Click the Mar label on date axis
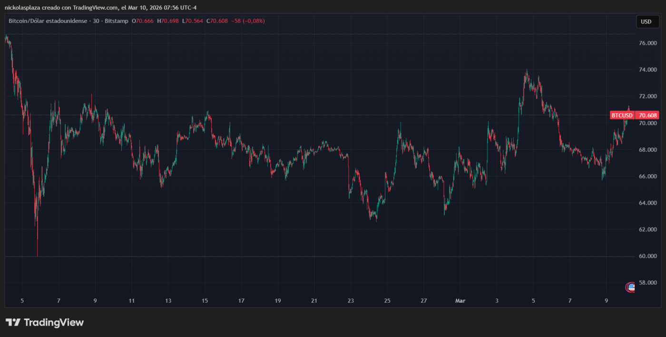Image resolution: width=666 pixels, height=337 pixels. [460, 301]
